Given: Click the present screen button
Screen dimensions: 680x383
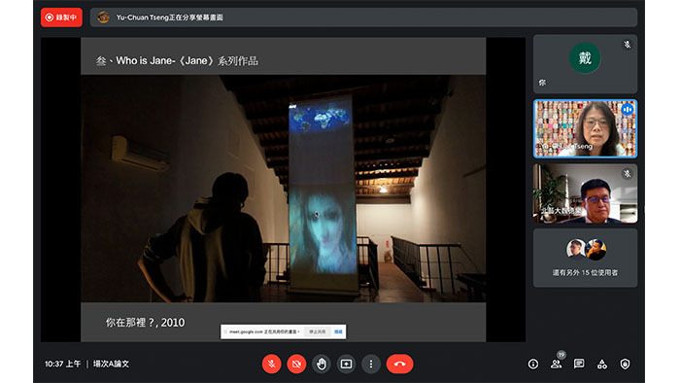Looking at the screenshot, I should (346, 364).
